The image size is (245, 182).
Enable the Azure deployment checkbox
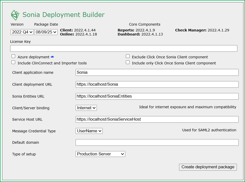[13, 56]
